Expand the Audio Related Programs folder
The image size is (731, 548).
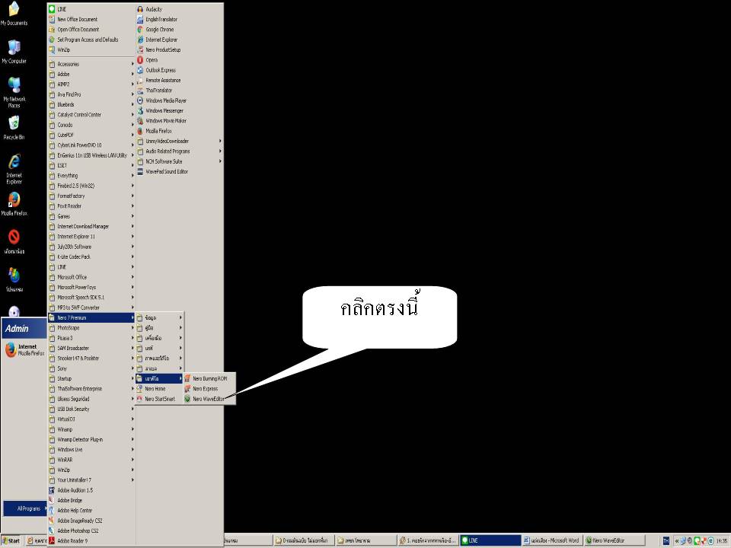coord(180,151)
